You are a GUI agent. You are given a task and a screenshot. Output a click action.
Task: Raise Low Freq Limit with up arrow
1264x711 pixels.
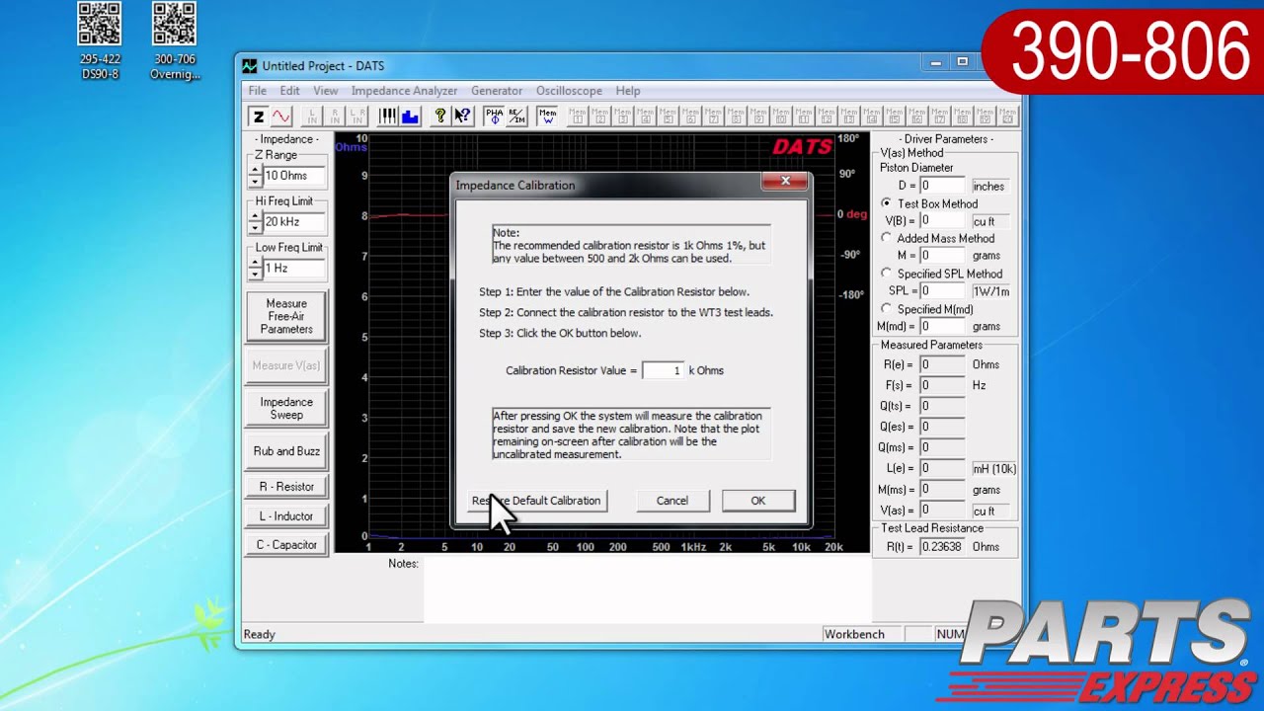pyautogui.click(x=255, y=264)
